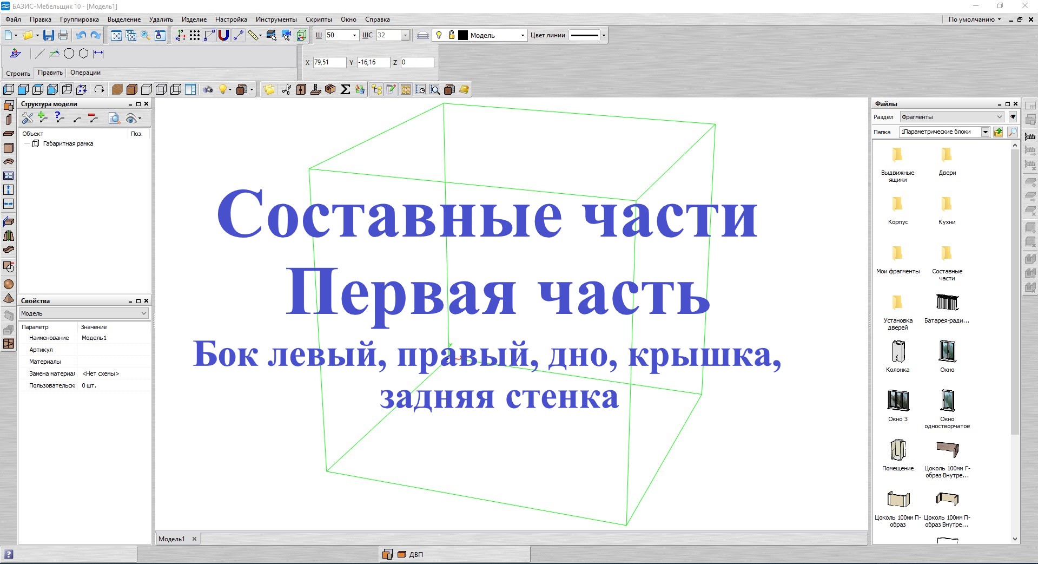Open the Раздел Фрагменты dropdown
Viewport: 1038px width, 564px height.
pyautogui.click(x=1000, y=117)
